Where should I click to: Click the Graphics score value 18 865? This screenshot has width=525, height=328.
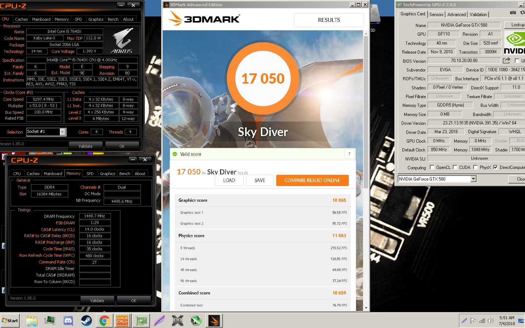point(339,200)
